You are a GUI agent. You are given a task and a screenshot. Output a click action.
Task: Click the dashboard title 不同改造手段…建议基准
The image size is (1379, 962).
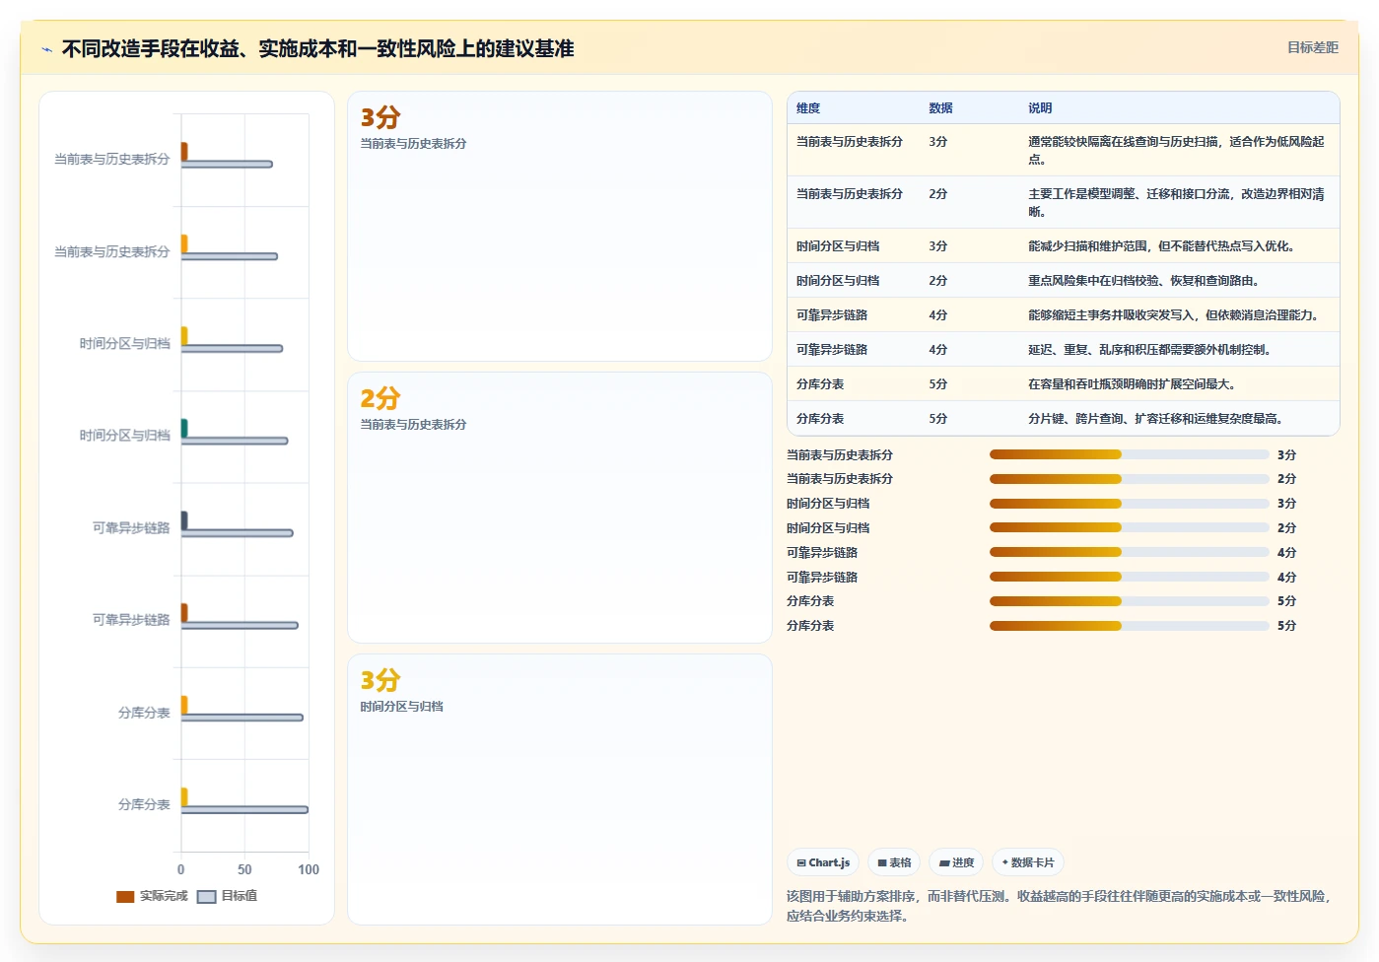317,48
